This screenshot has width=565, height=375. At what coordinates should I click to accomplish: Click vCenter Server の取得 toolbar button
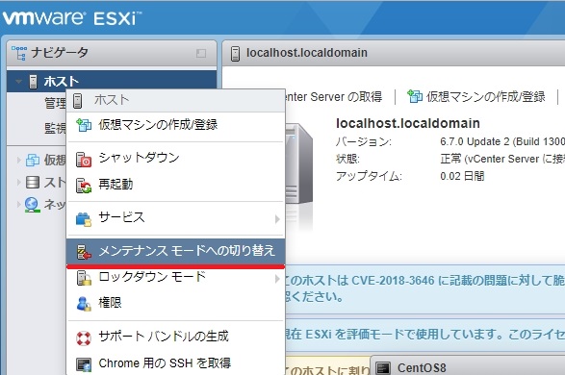(x=333, y=96)
